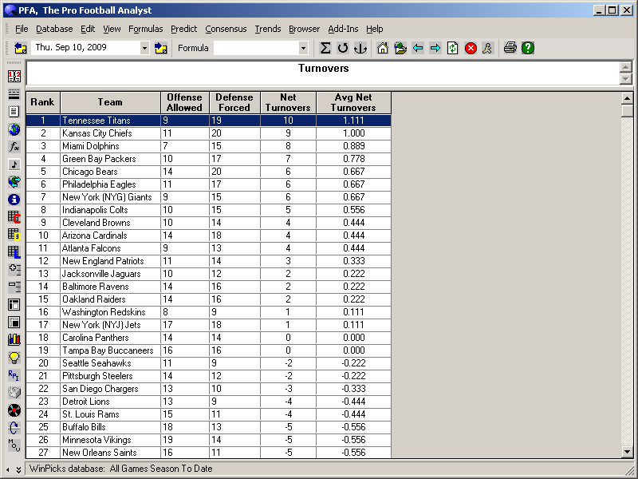
Task: Click the scoreboard 1-2 sidebar icon
Action: [14, 76]
